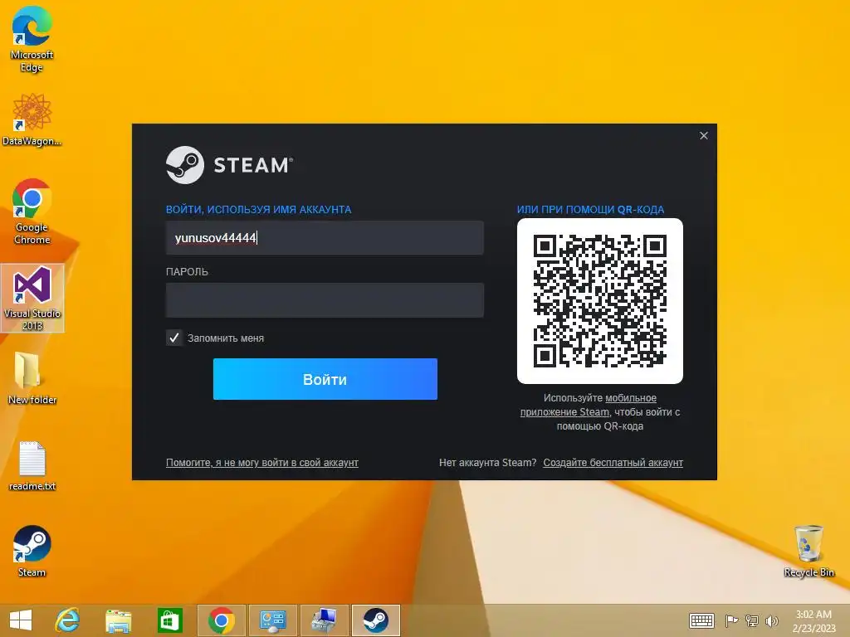Launch Internet Explorer from taskbar
The image size is (850, 637).
(x=67, y=620)
